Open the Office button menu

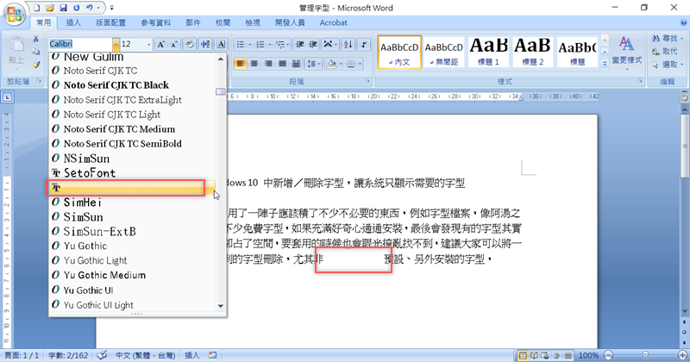[x=14, y=15]
